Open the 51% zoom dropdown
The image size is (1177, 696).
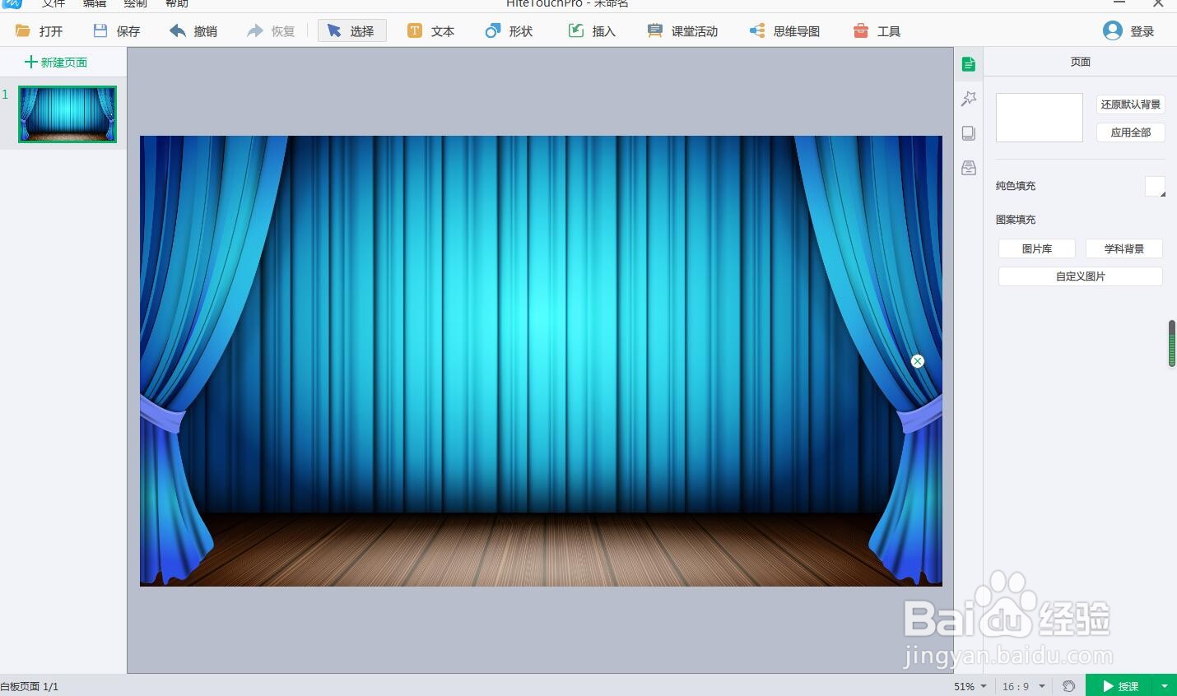coord(970,686)
